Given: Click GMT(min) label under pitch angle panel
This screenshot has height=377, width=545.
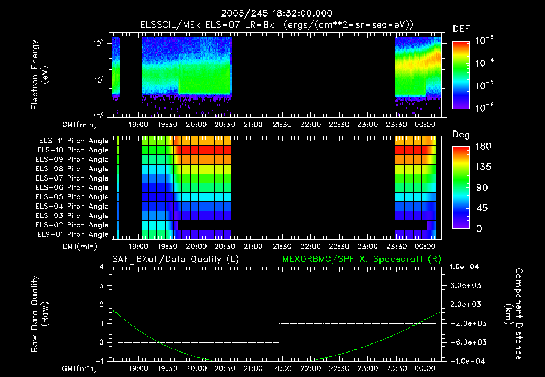Looking at the screenshot, I should pyautogui.click(x=80, y=247).
